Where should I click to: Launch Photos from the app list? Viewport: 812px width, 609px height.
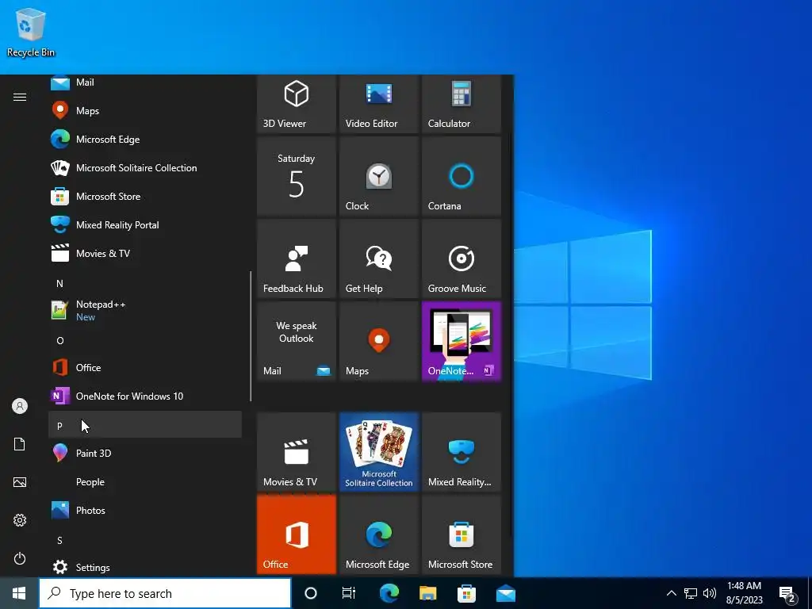[145, 510]
